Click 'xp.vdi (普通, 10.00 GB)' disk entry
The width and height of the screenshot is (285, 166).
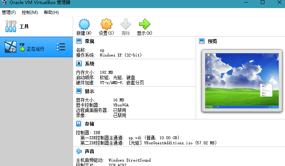pyautogui.click(x=154, y=138)
